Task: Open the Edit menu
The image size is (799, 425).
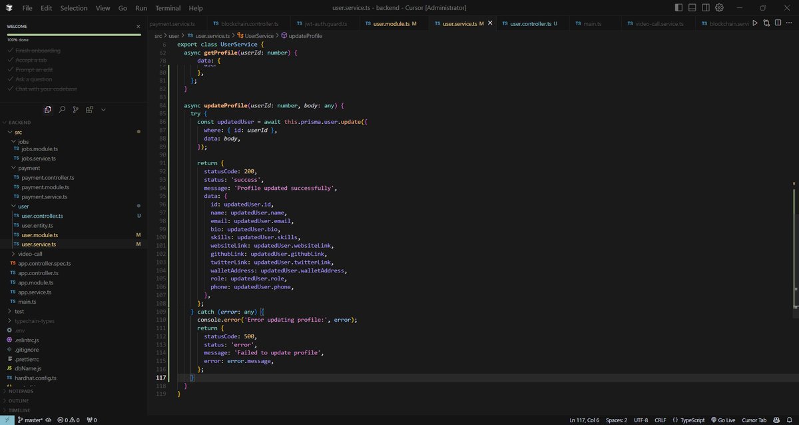Action: [x=46, y=8]
